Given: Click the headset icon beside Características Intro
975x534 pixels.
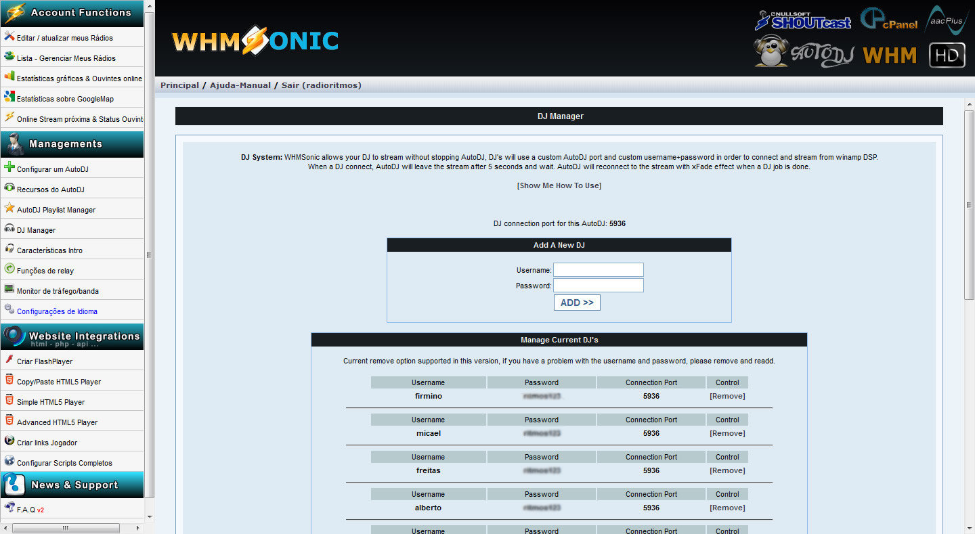Looking at the screenshot, I should (9, 248).
